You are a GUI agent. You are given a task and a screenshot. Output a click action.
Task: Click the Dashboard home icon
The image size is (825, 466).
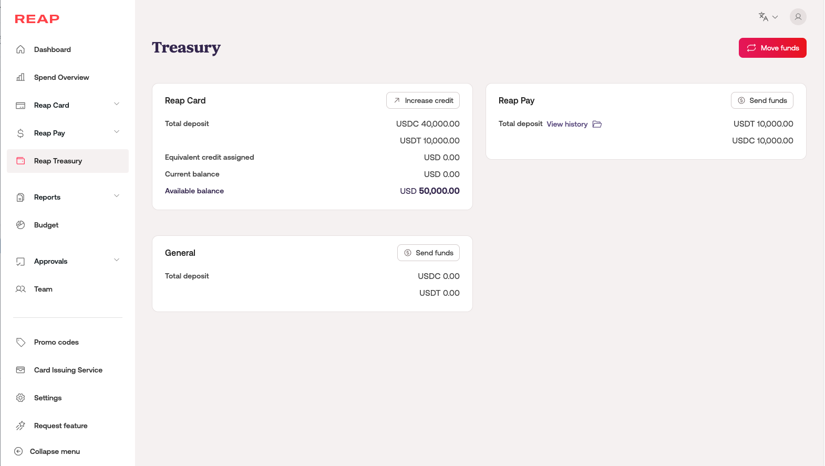[20, 49]
